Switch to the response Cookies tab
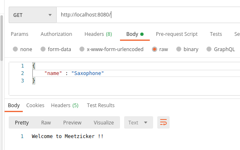 coord(35,105)
